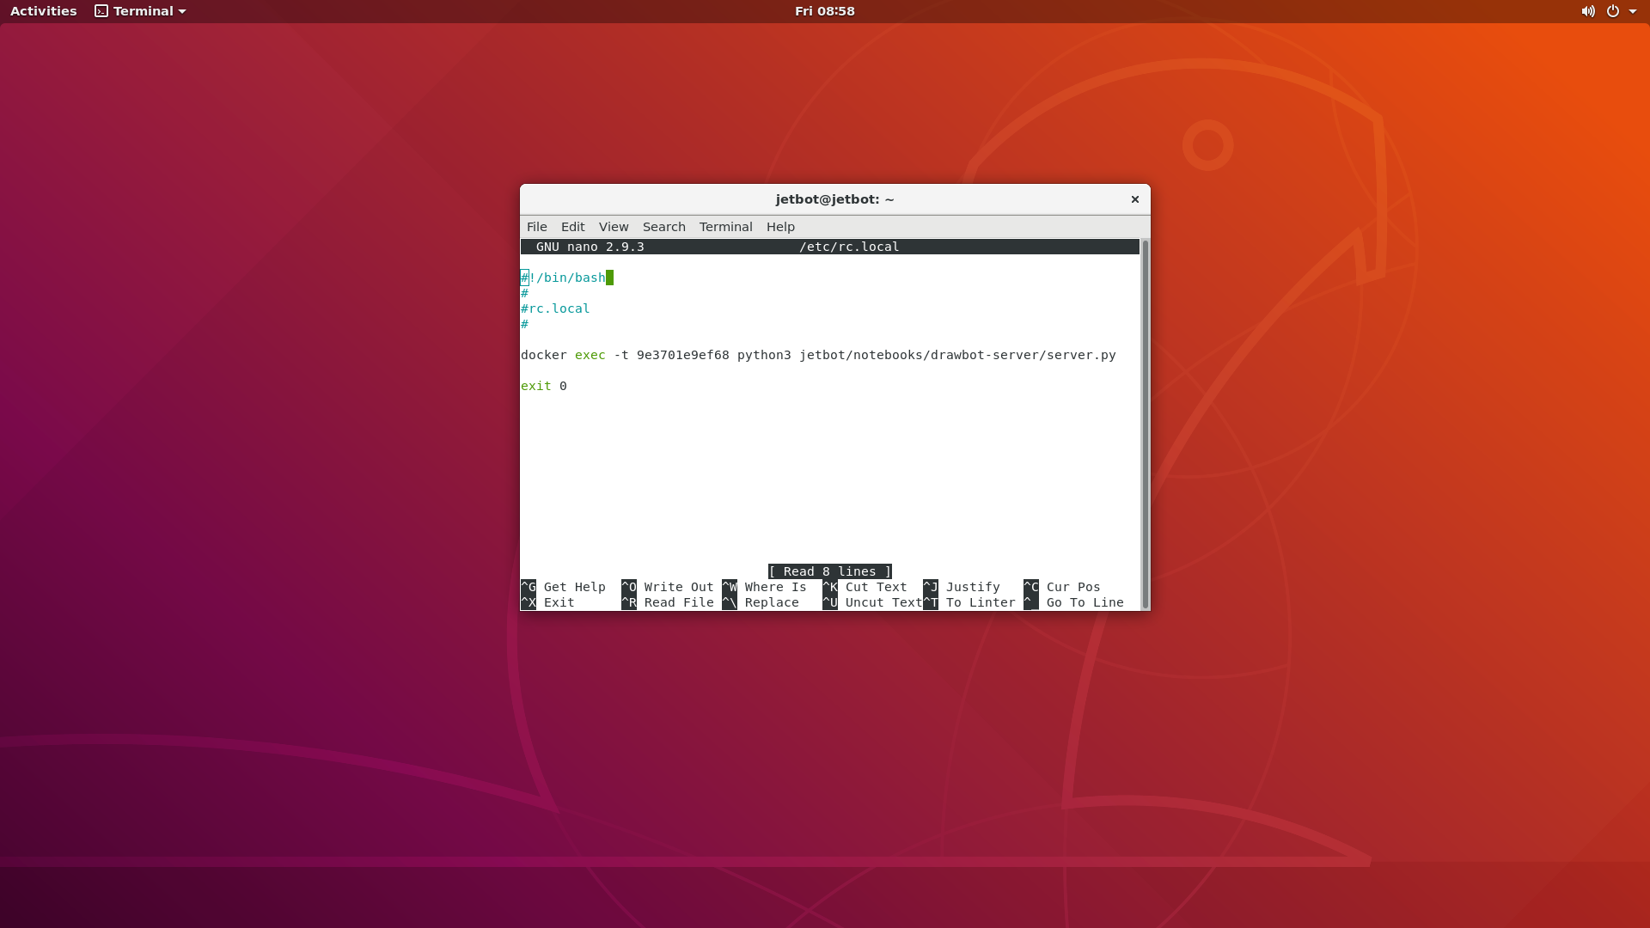Click the Terminal icon in top bar

coord(101,11)
